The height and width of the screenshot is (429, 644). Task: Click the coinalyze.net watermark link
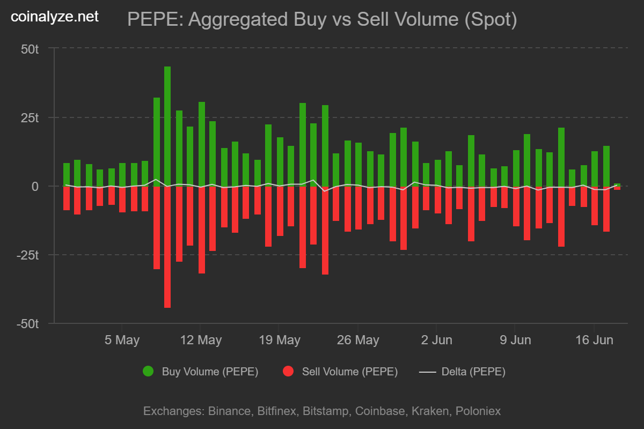pos(55,17)
